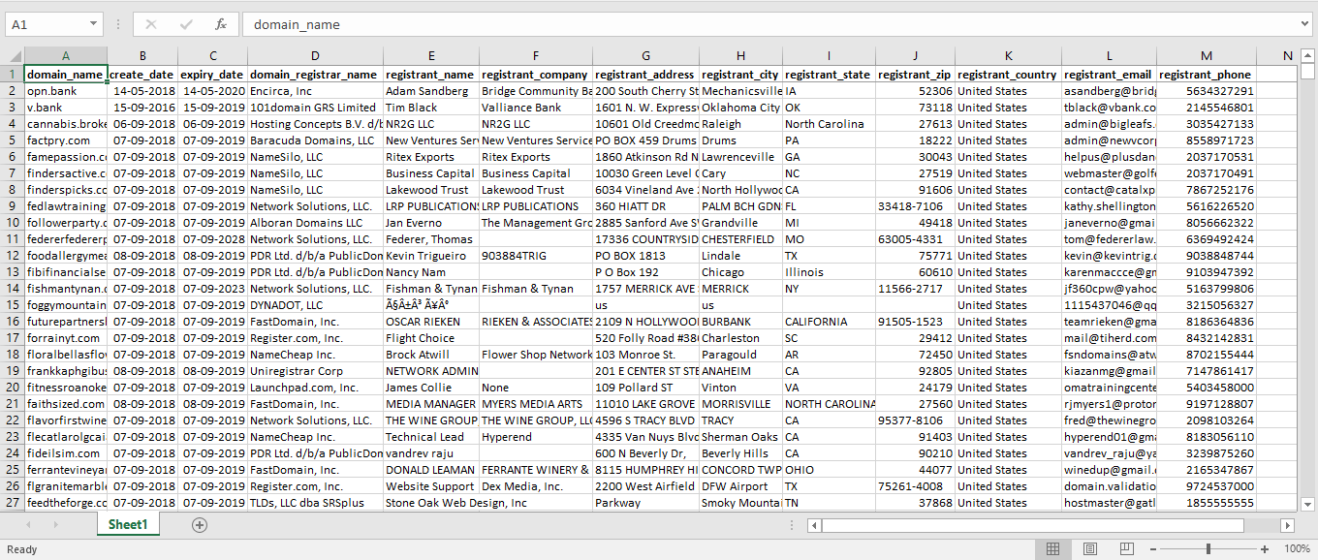Click cell containing opn.bank
This screenshot has height=560, width=1318.
click(66, 90)
